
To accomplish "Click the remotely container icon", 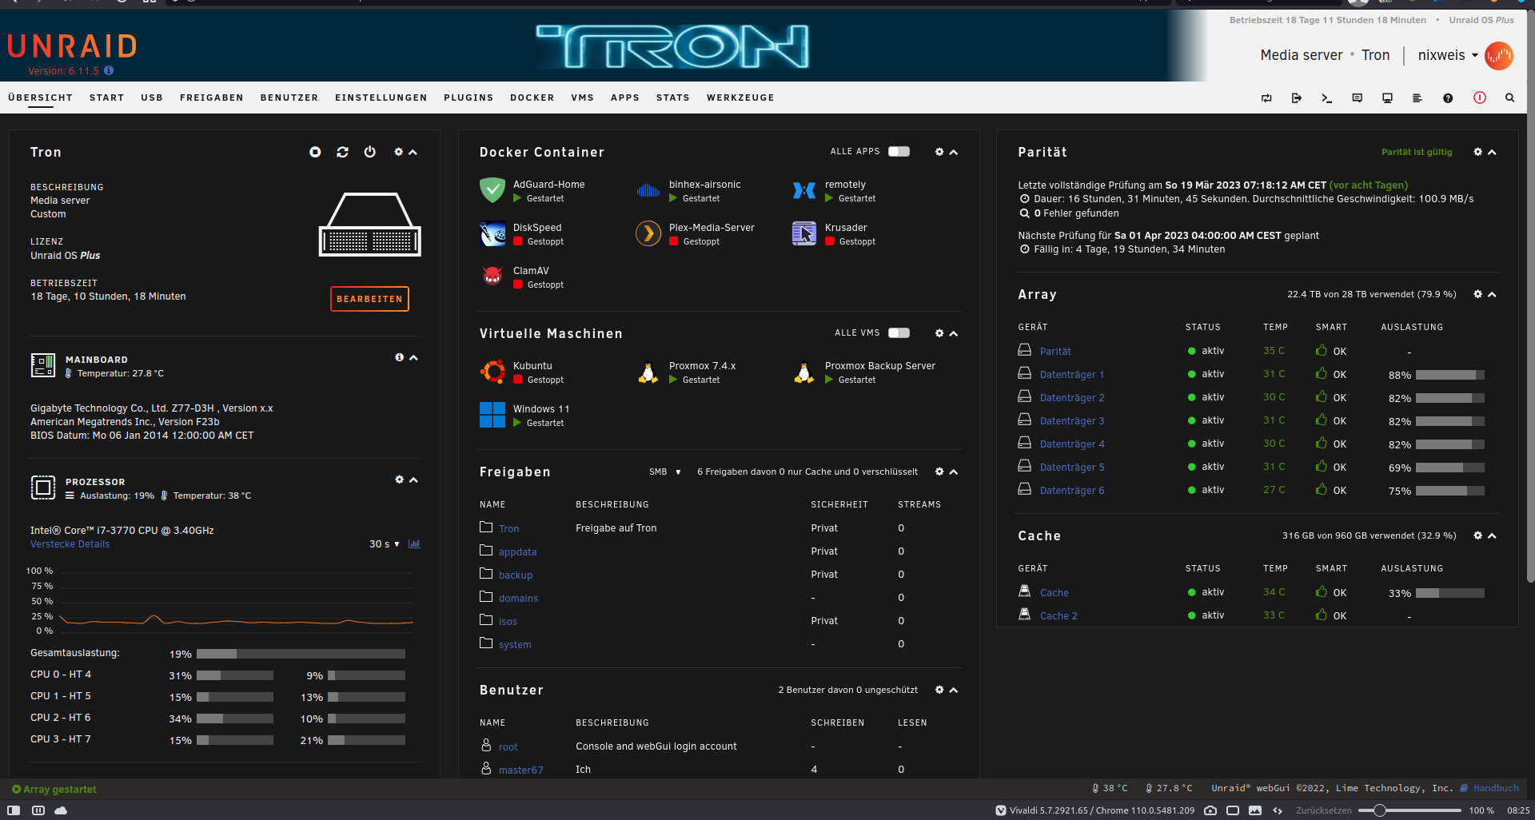I will (x=804, y=190).
